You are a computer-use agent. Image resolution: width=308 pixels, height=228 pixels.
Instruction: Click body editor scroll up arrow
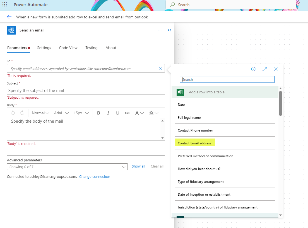coord(162,121)
